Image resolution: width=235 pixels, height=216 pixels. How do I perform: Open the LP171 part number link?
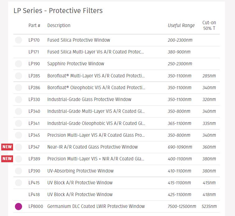click(x=34, y=52)
